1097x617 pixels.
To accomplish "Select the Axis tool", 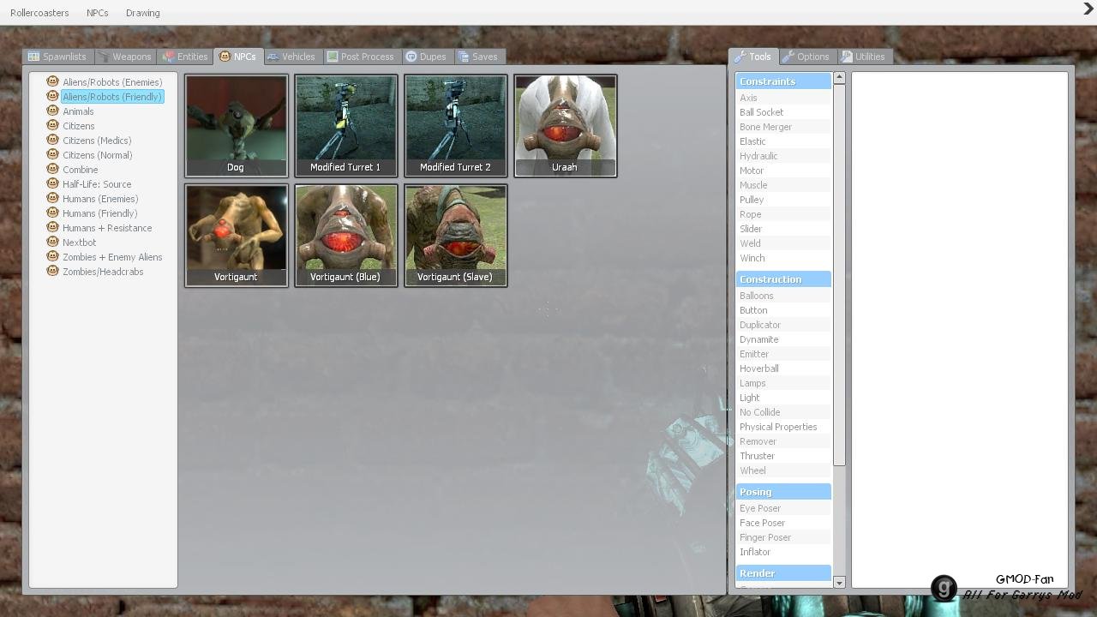I will pos(783,98).
